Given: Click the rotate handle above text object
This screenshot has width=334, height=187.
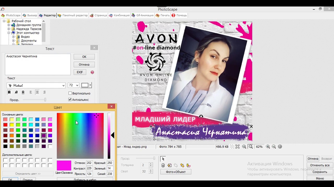Looking at the screenshot, I should [x=201, y=117].
